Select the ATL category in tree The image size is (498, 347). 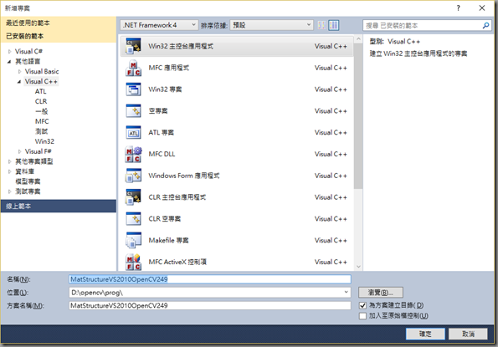[41, 92]
